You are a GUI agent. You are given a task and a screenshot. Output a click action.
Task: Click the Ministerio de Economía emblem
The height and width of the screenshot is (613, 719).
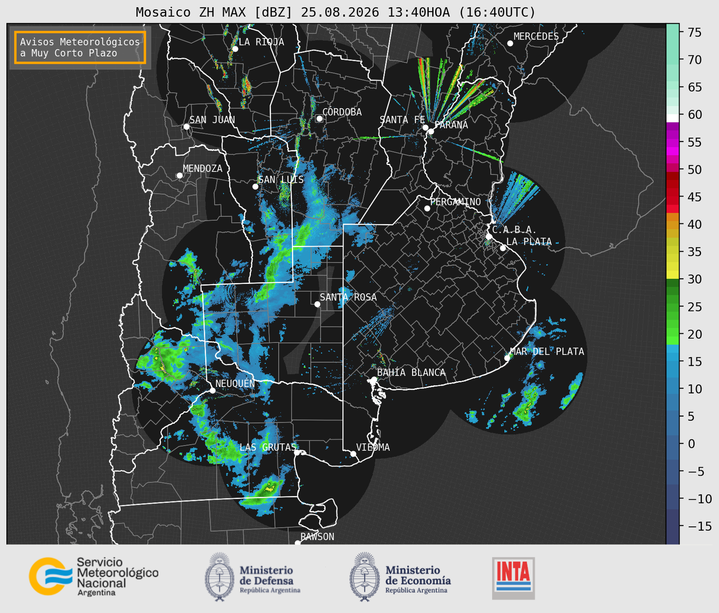(364, 577)
